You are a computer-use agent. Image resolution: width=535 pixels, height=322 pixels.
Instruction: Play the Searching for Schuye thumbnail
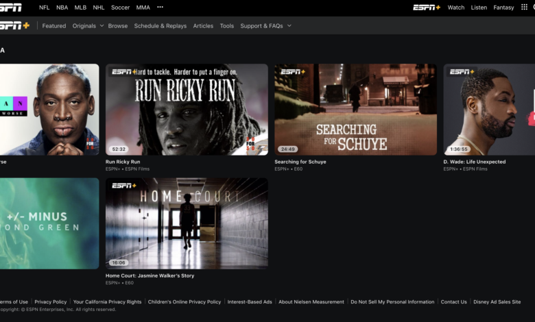355,110
